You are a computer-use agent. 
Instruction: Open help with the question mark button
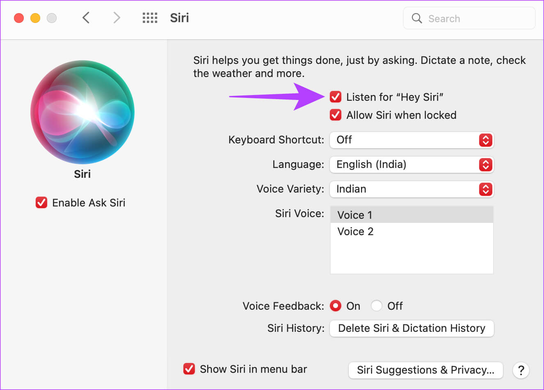point(521,370)
